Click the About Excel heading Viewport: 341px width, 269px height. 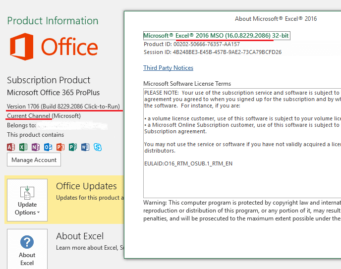[80, 236]
